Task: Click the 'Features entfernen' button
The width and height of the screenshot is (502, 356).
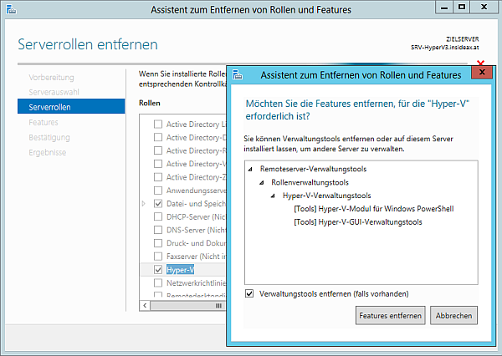Action: point(391,316)
